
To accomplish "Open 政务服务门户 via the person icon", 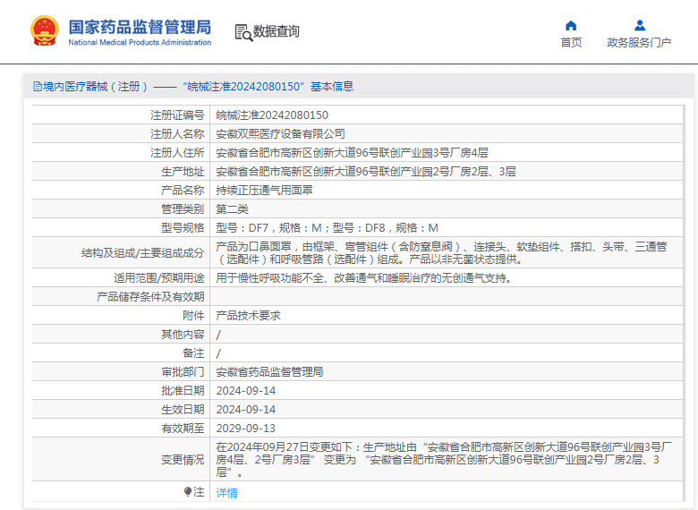I will point(639,25).
